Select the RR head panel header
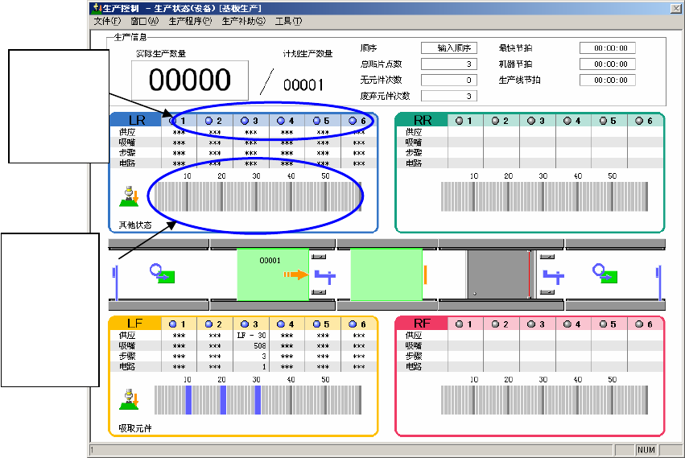Screen dimensions: 685x458 click(422, 120)
